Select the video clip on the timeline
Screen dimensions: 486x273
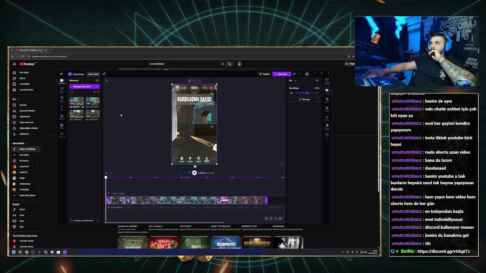tap(187, 200)
